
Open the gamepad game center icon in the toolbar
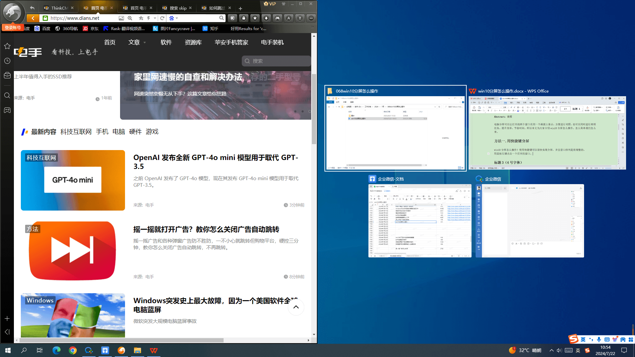tap(278, 18)
